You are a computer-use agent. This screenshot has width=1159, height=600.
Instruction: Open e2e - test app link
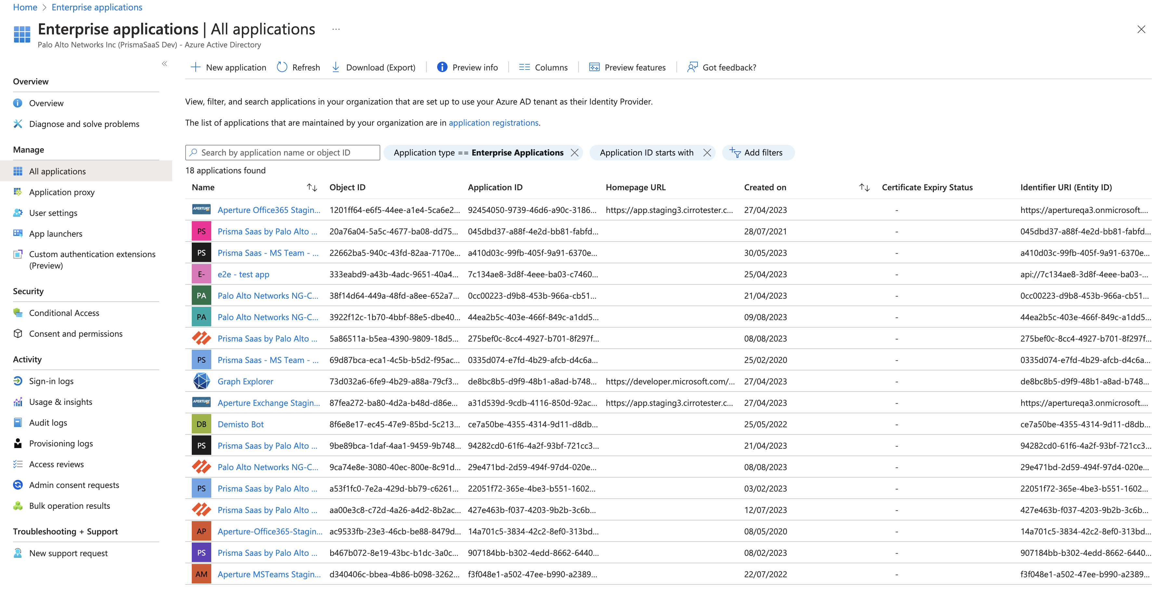(x=243, y=274)
